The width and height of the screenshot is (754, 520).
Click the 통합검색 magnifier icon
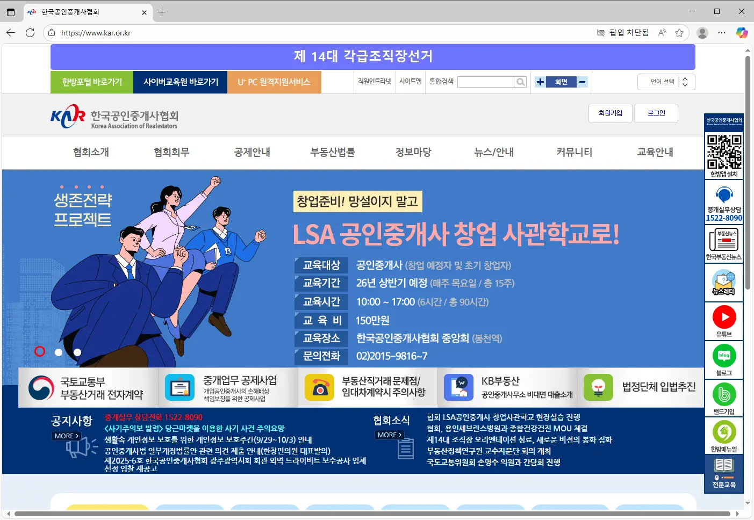520,81
